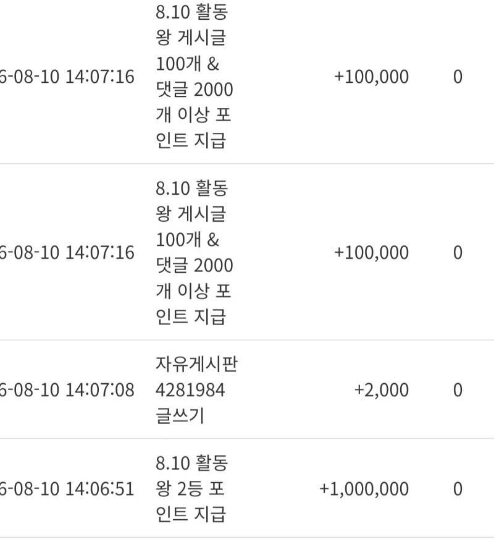Screen dimensions: 494x539
Task: Open the 8.10 활동왕 2등 포인트 지급 entry
Action: [191, 489]
